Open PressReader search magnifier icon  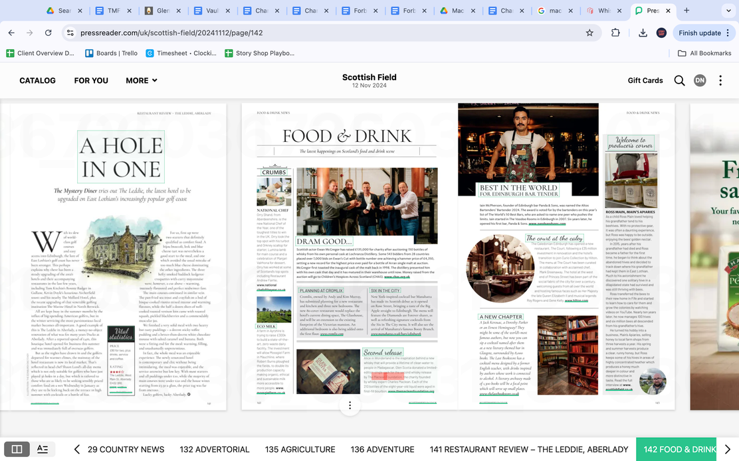[679, 80]
